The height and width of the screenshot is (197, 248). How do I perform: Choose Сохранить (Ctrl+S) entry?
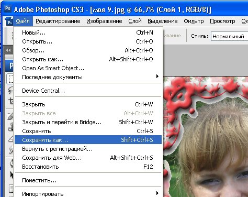(x=88, y=131)
